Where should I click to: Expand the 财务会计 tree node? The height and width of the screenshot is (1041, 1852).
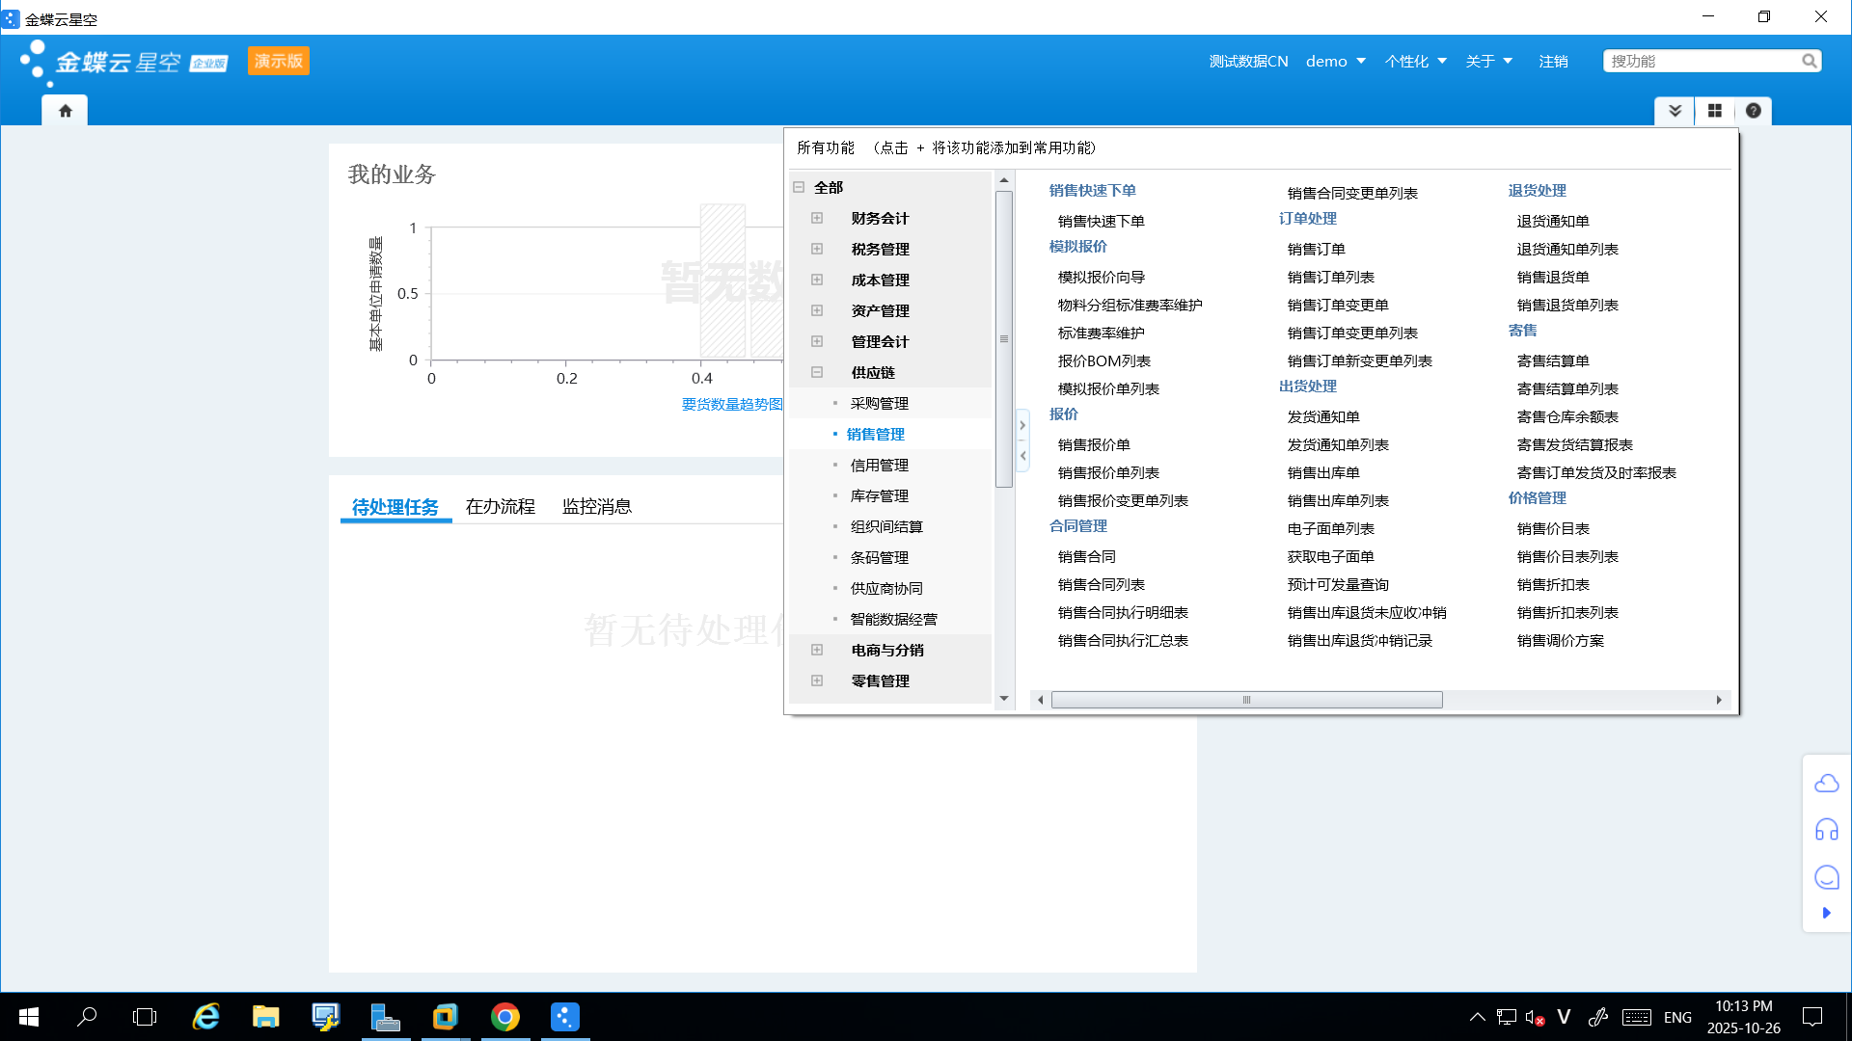pos(817,218)
